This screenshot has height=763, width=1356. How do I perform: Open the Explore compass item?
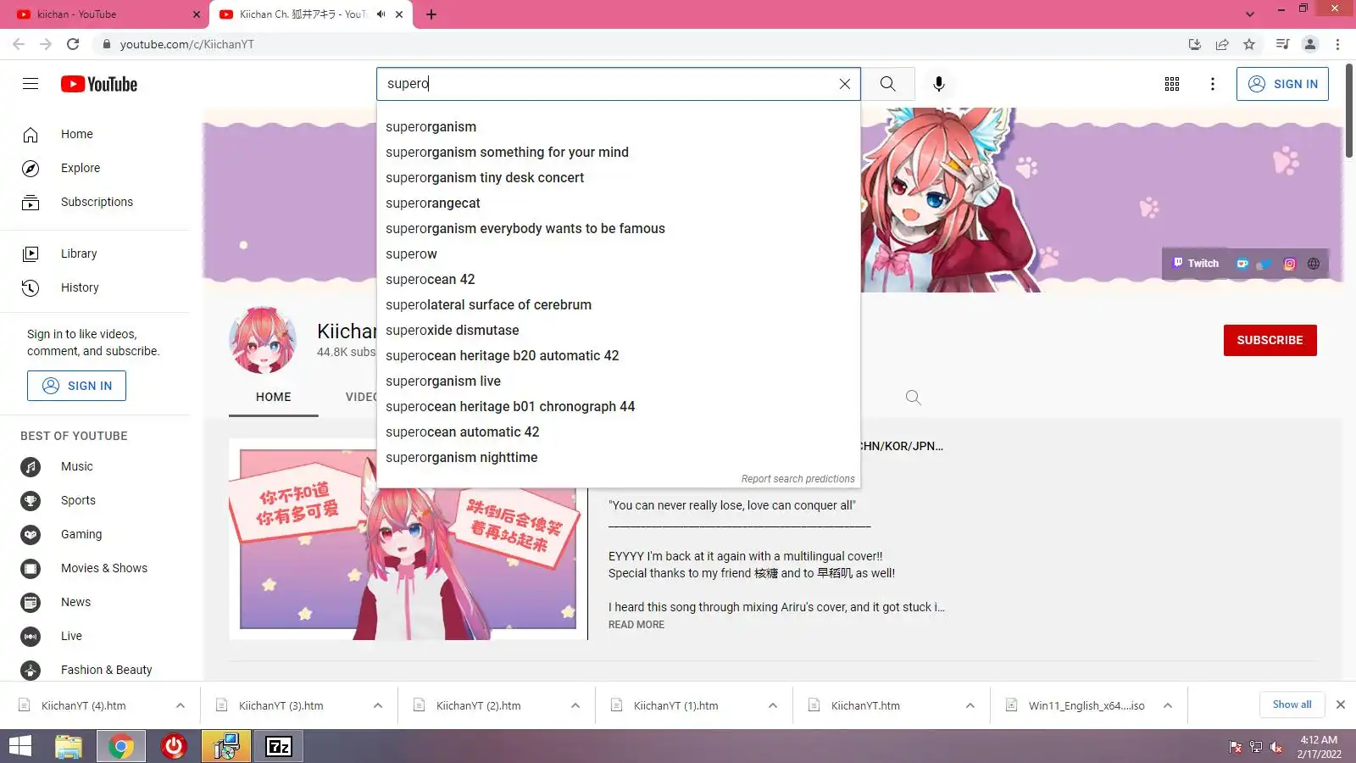click(95, 168)
